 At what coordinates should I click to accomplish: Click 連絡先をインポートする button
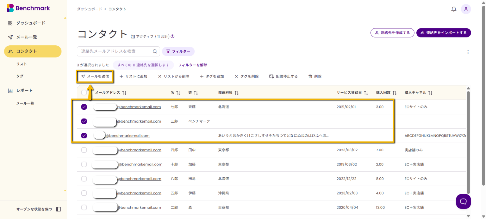(x=444, y=33)
